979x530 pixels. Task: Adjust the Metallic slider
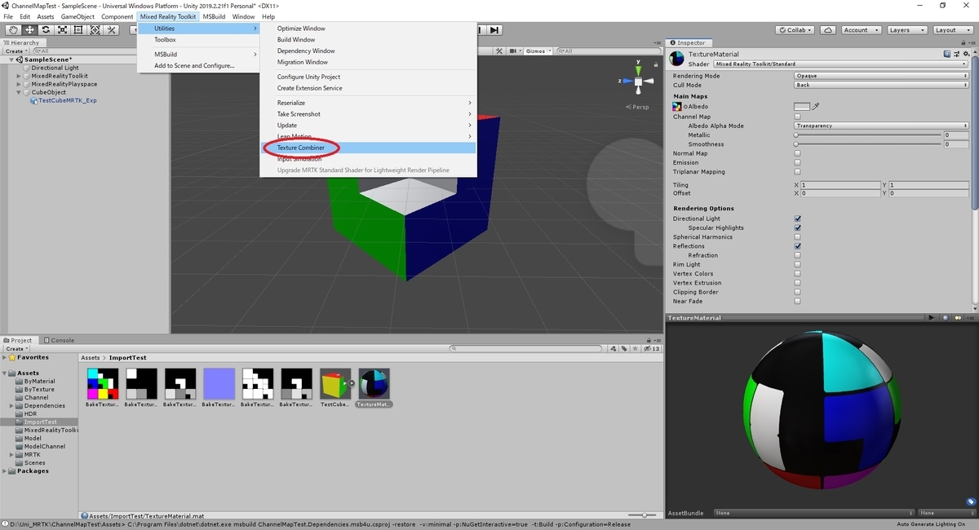868,135
